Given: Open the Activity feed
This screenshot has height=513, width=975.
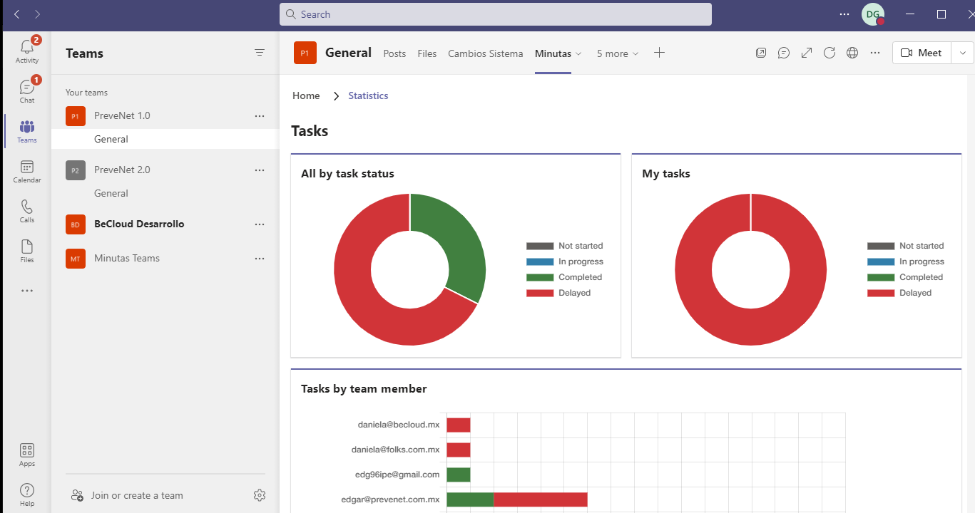Looking at the screenshot, I should 27,51.
